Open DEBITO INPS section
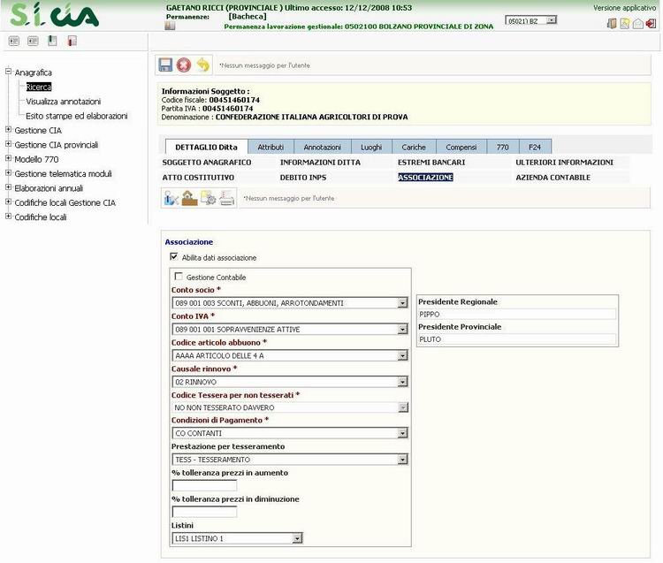Screen dimensions: 663x563 303,178
